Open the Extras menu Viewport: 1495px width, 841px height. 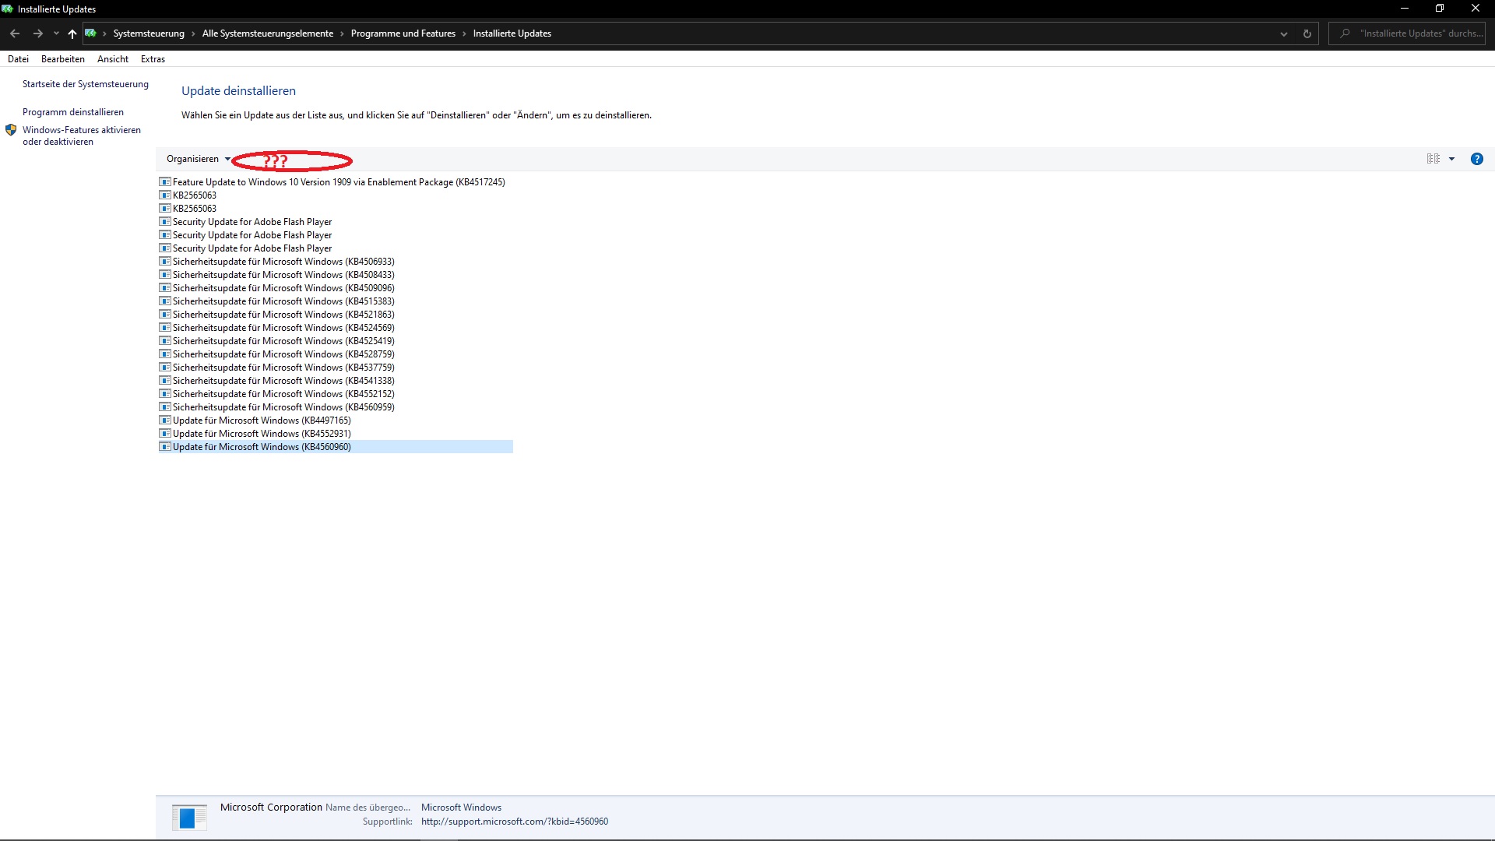[x=153, y=59]
